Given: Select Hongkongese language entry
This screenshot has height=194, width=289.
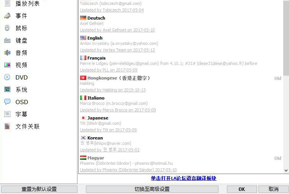Looking at the screenshot, I should tap(119, 78).
